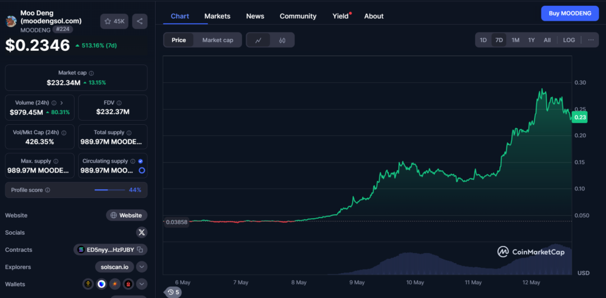This screenshot has width=606, height=298.
Task: Set chart range to 1Y
Action: (531, 40)
